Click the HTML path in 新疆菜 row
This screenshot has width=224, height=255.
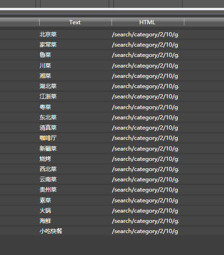point(145,149)
